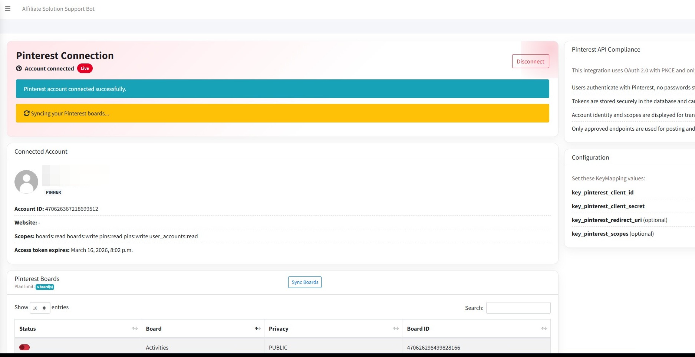The image size is (695, 357).
Task: Select the PUBLIC privacy cell
Action: 333,347
